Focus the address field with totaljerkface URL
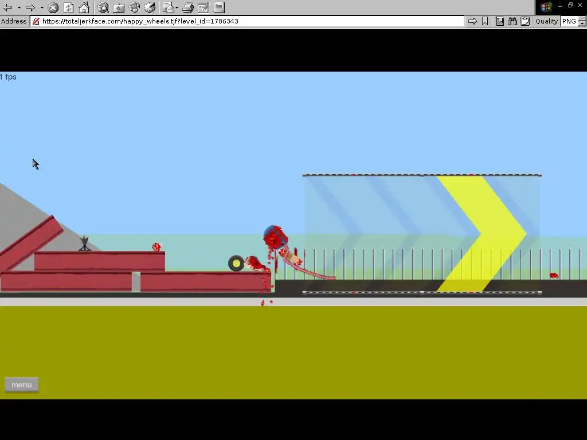Viewport: 587px width, 440px height. [x=247, y=21]
